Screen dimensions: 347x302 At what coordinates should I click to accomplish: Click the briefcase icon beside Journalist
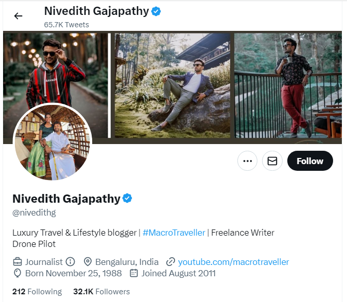click(x=18, y=261)
